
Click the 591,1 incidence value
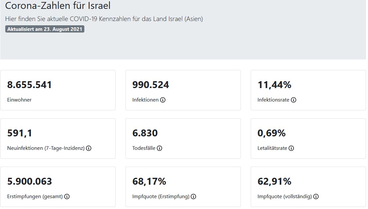(x=20, y=133)
